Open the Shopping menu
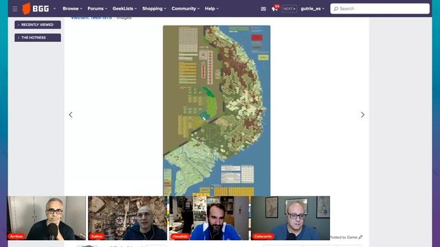 click(x=154, y=9)
